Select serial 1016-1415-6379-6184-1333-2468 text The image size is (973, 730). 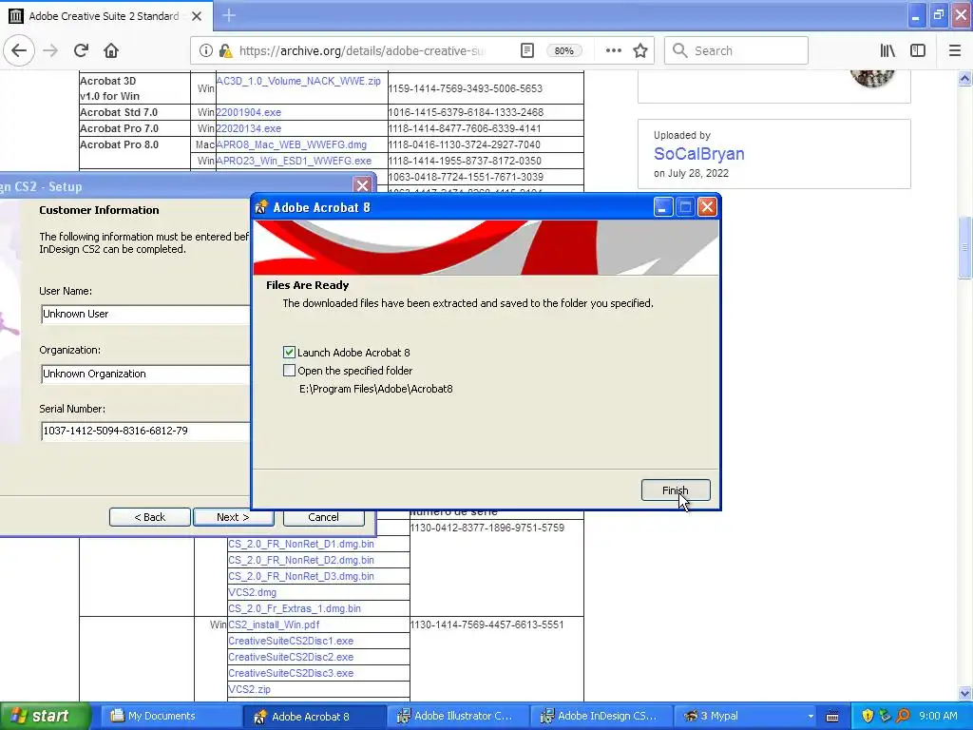[466, 112]
